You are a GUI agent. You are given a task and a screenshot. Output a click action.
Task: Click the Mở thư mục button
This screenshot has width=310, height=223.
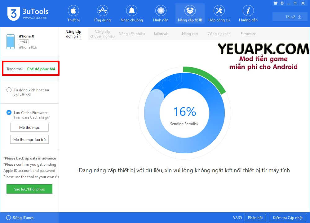[29, 127]
